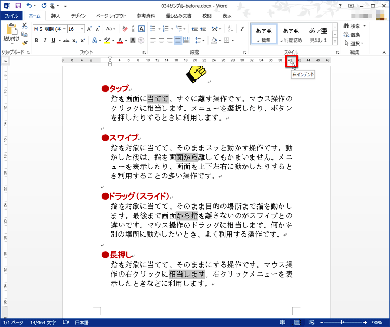Open Change Case Aa dropdown
The width and height of the screenshot is (390, 327).
pyautogui.click(x=111, y=29)
